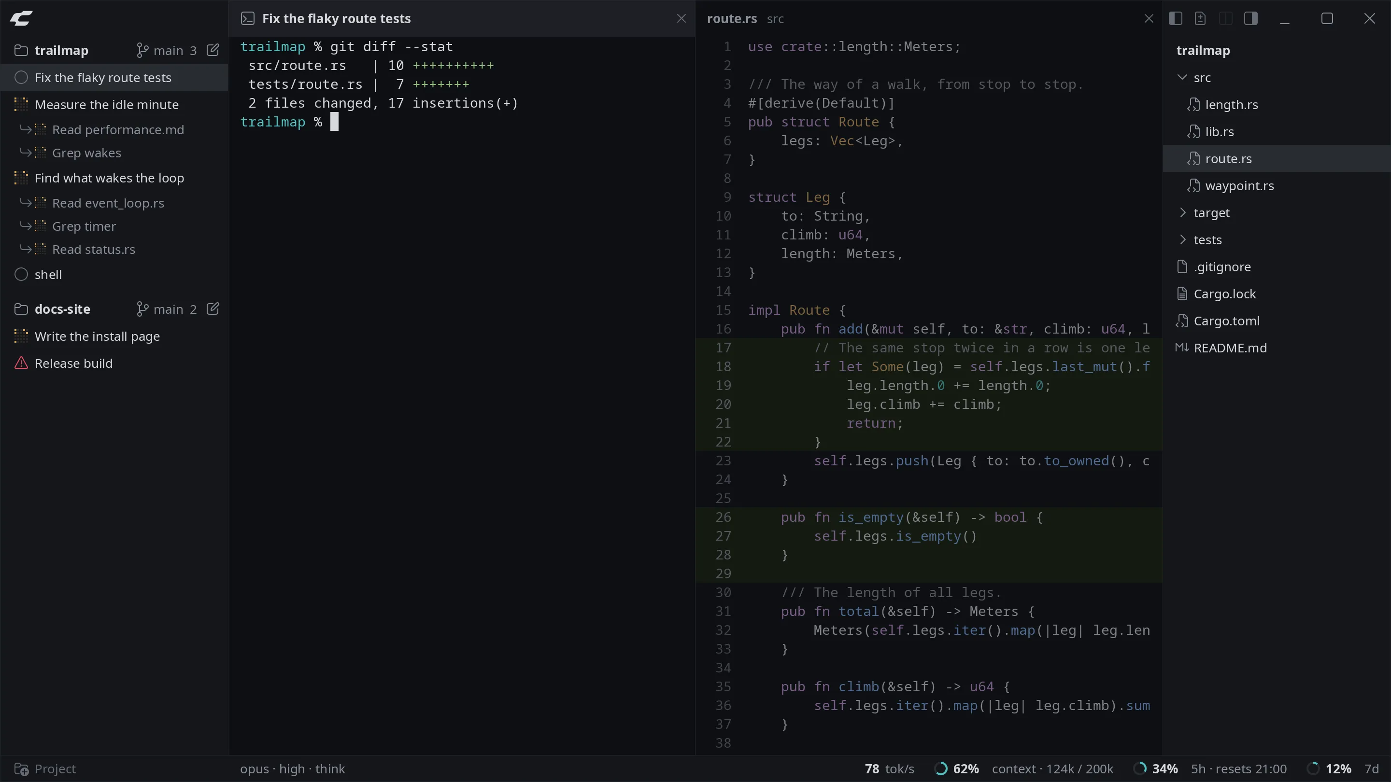1391x782 pixels.
Task: Click the 'trailmap' file tree header
Action: [x=1203, y=50]
